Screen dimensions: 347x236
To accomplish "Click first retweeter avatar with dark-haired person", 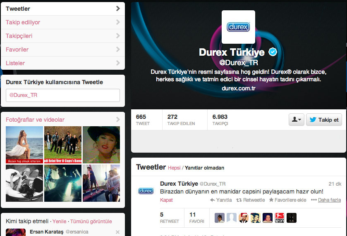I will pyautogui.click(x=220, y=218).
